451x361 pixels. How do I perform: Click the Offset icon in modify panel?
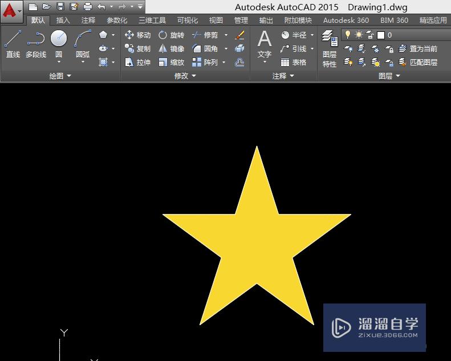tap(239, 62)
